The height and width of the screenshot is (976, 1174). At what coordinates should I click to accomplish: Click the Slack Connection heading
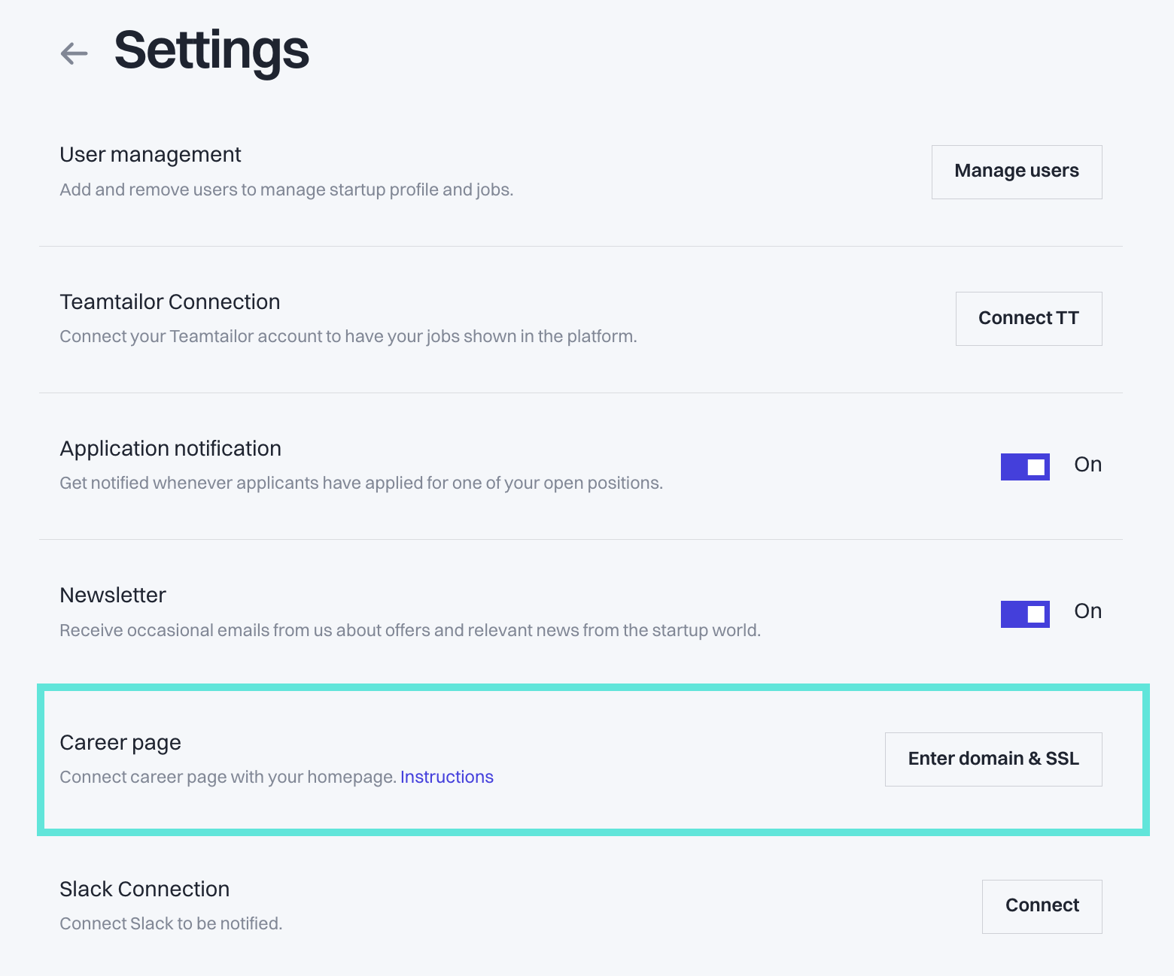point(144,889)
